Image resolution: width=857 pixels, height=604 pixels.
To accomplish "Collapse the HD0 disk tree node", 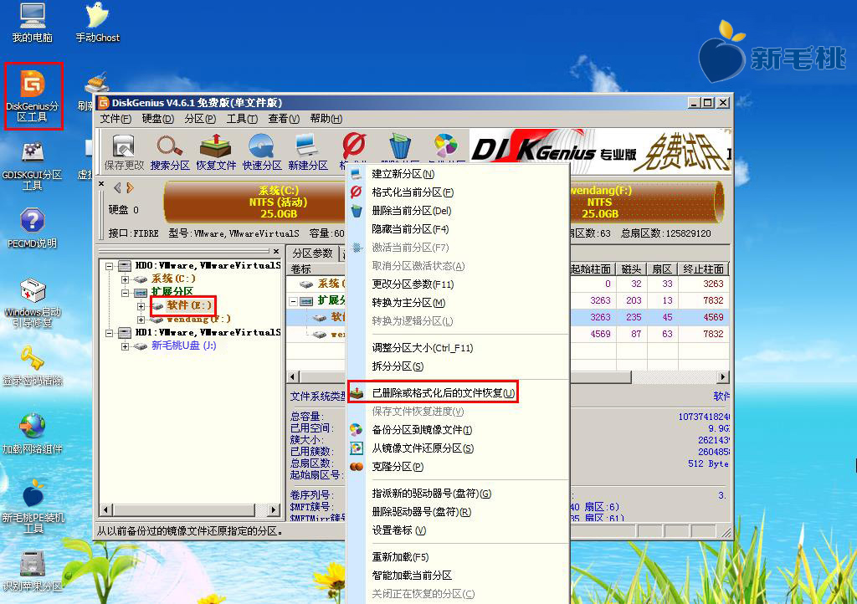I will (110, 266).
